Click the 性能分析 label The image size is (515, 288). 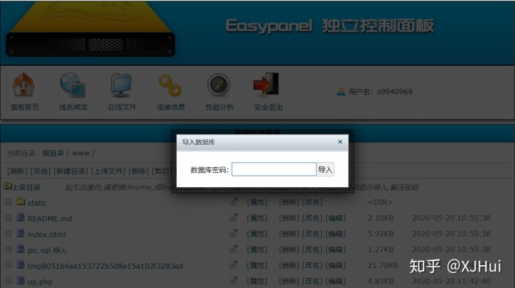coord(220,107)
